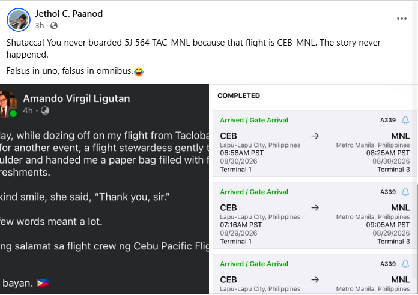Image resolution: width=418 pixels, height=295 pixels.
Task: Click the Philippine flag emoji
Action: coord(43,283)
